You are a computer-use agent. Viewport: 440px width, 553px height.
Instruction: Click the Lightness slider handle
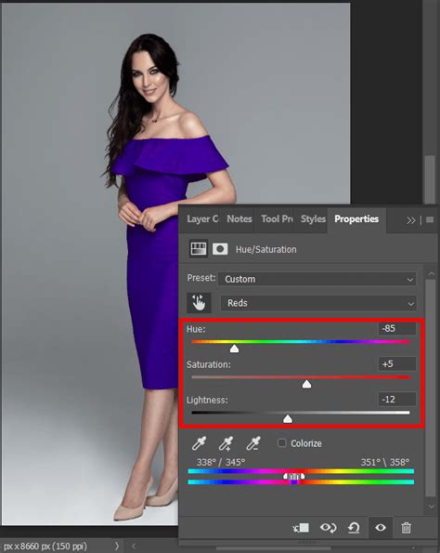click(288, 419)
